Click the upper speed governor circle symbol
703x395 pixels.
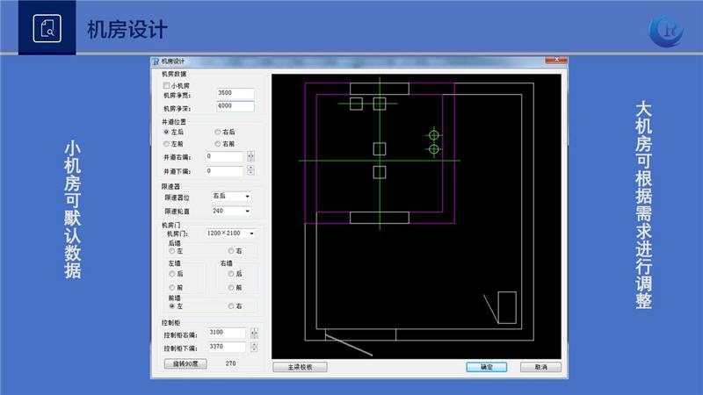click(433, 135)
